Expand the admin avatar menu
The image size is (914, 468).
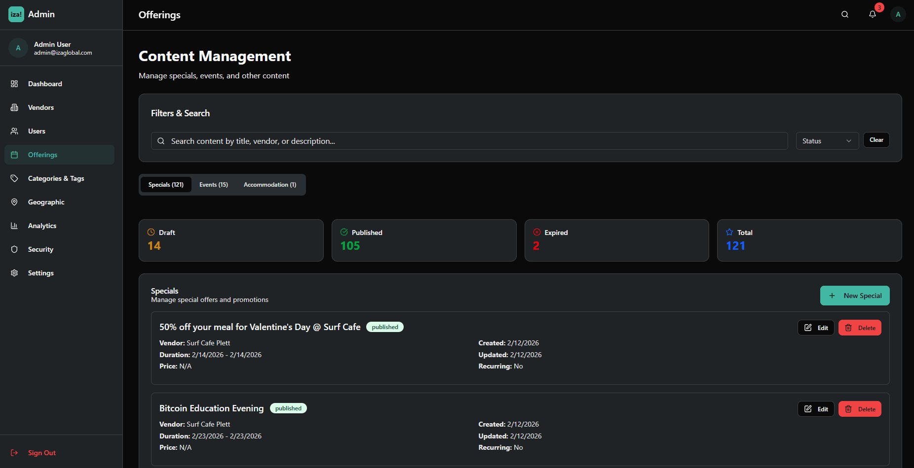point(898,14)
